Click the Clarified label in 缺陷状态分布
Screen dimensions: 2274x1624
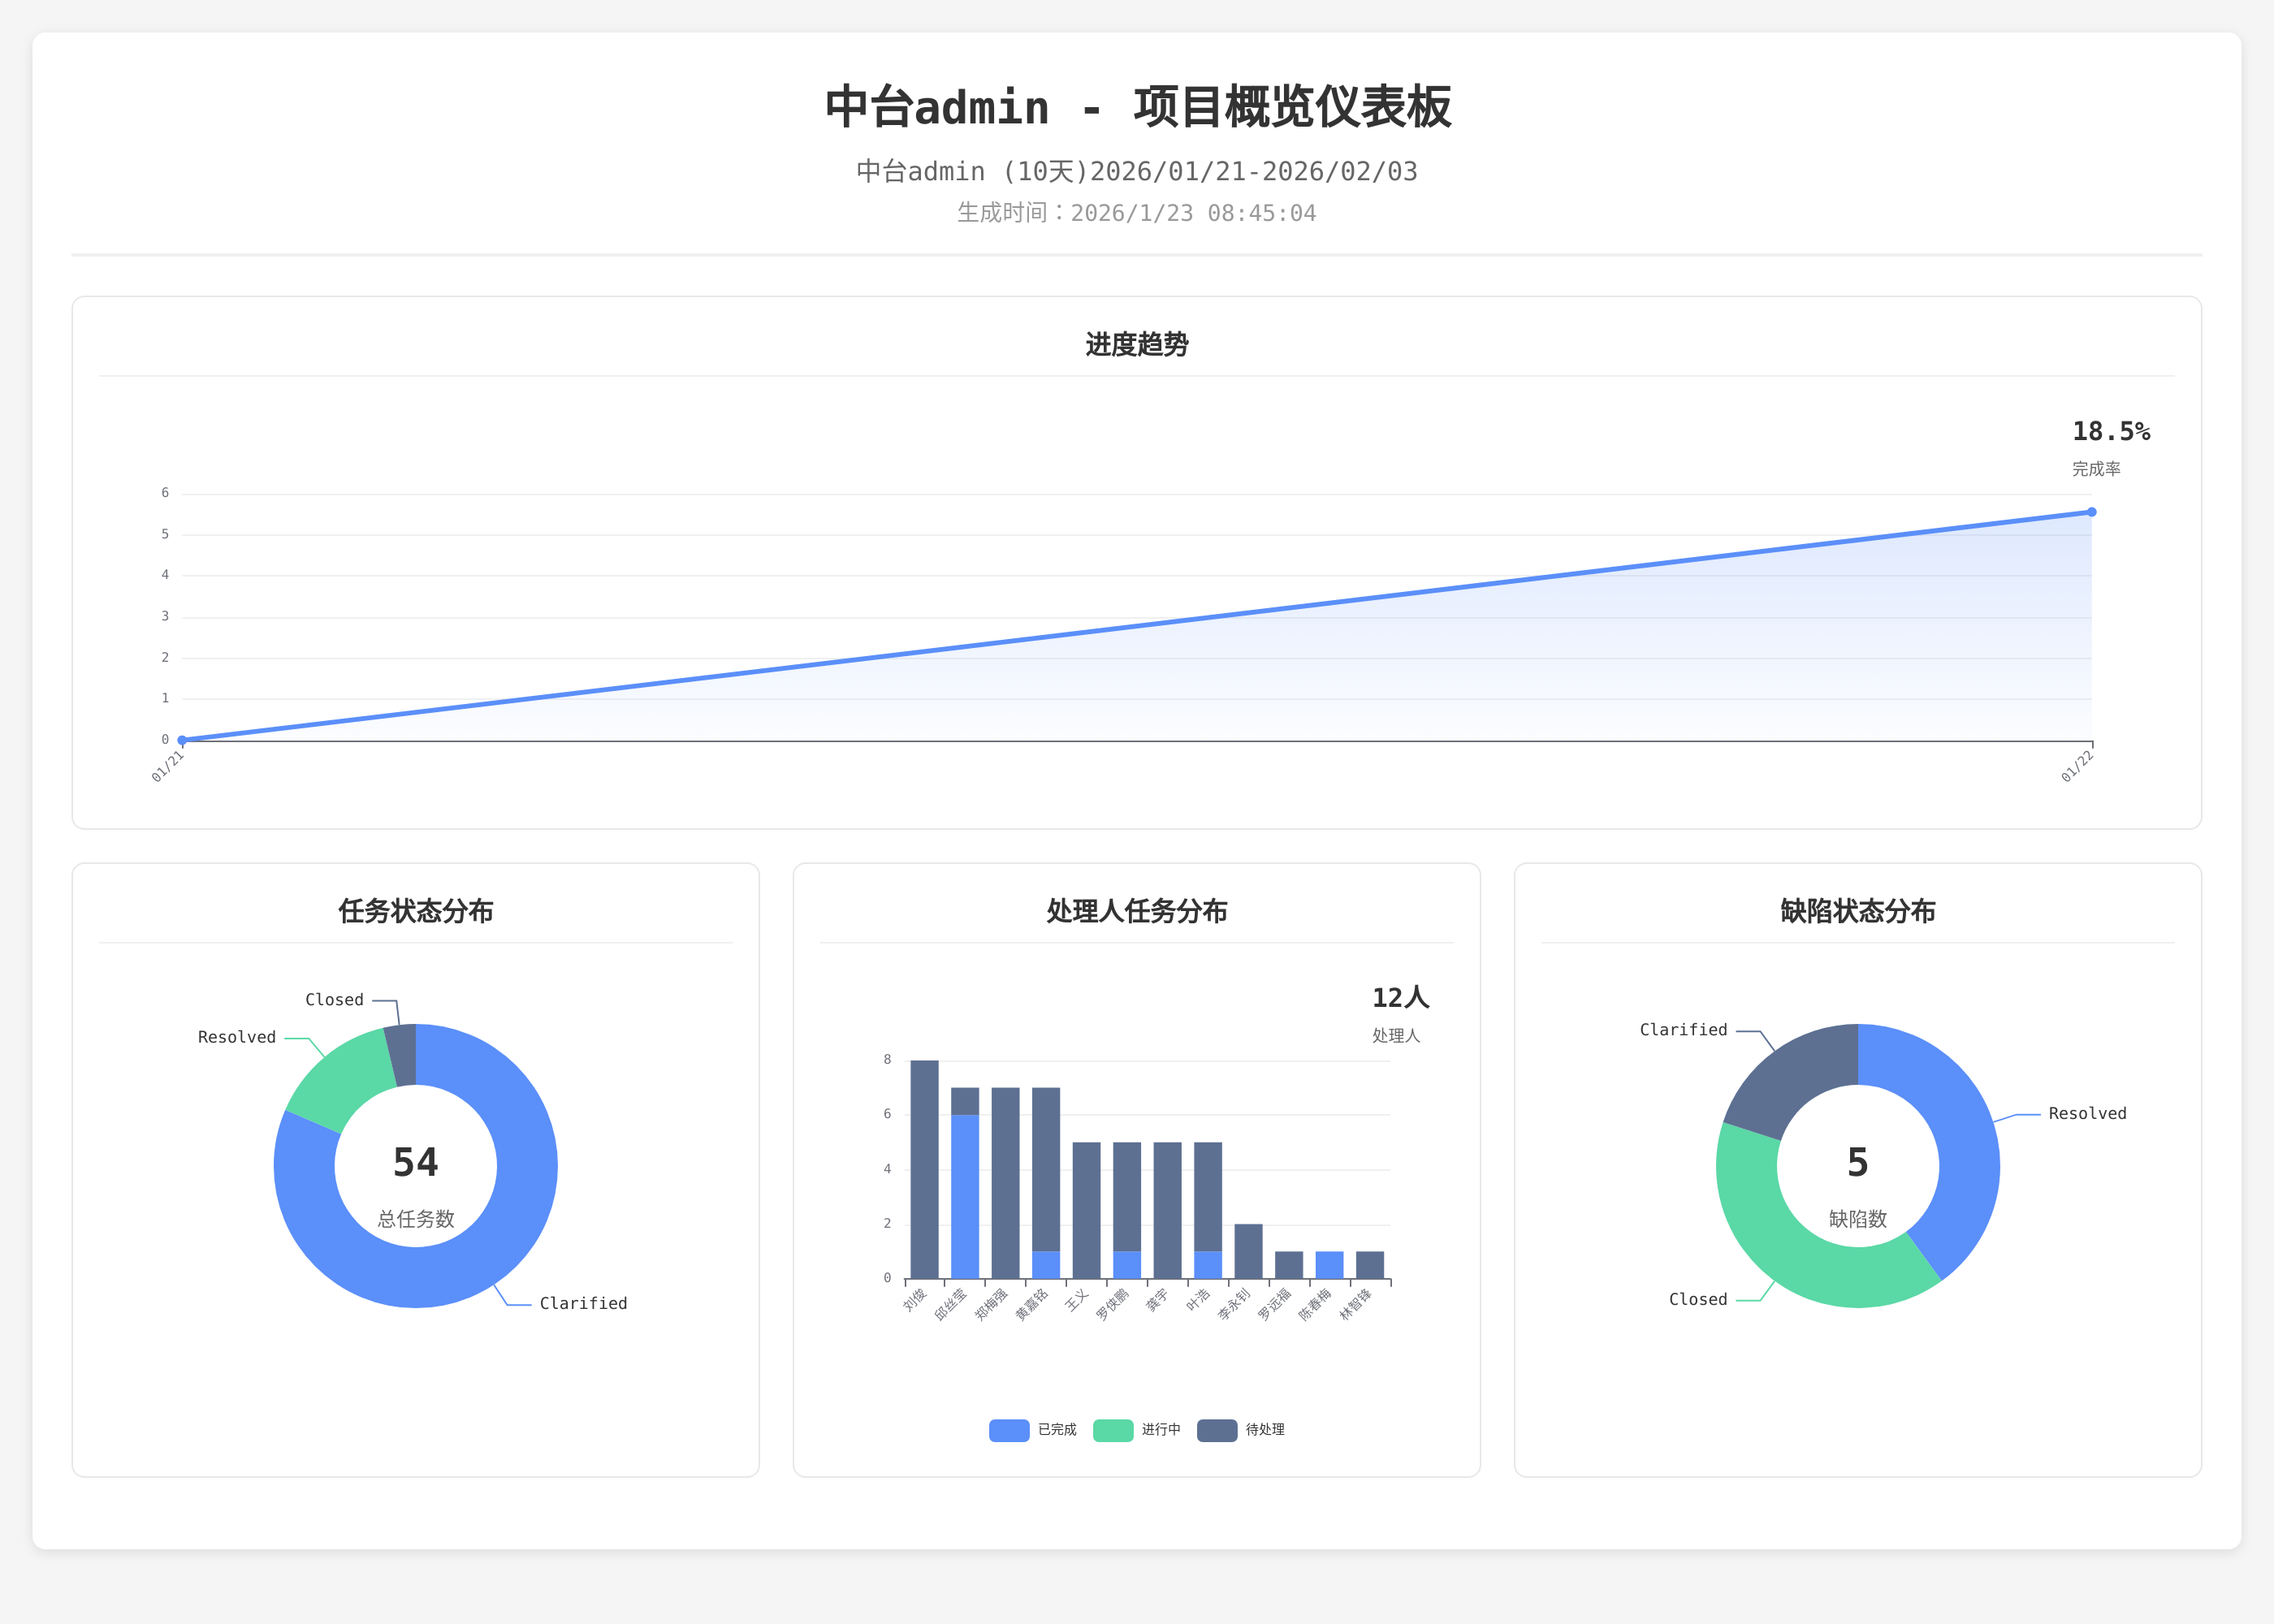(x=1684, y=1030)
